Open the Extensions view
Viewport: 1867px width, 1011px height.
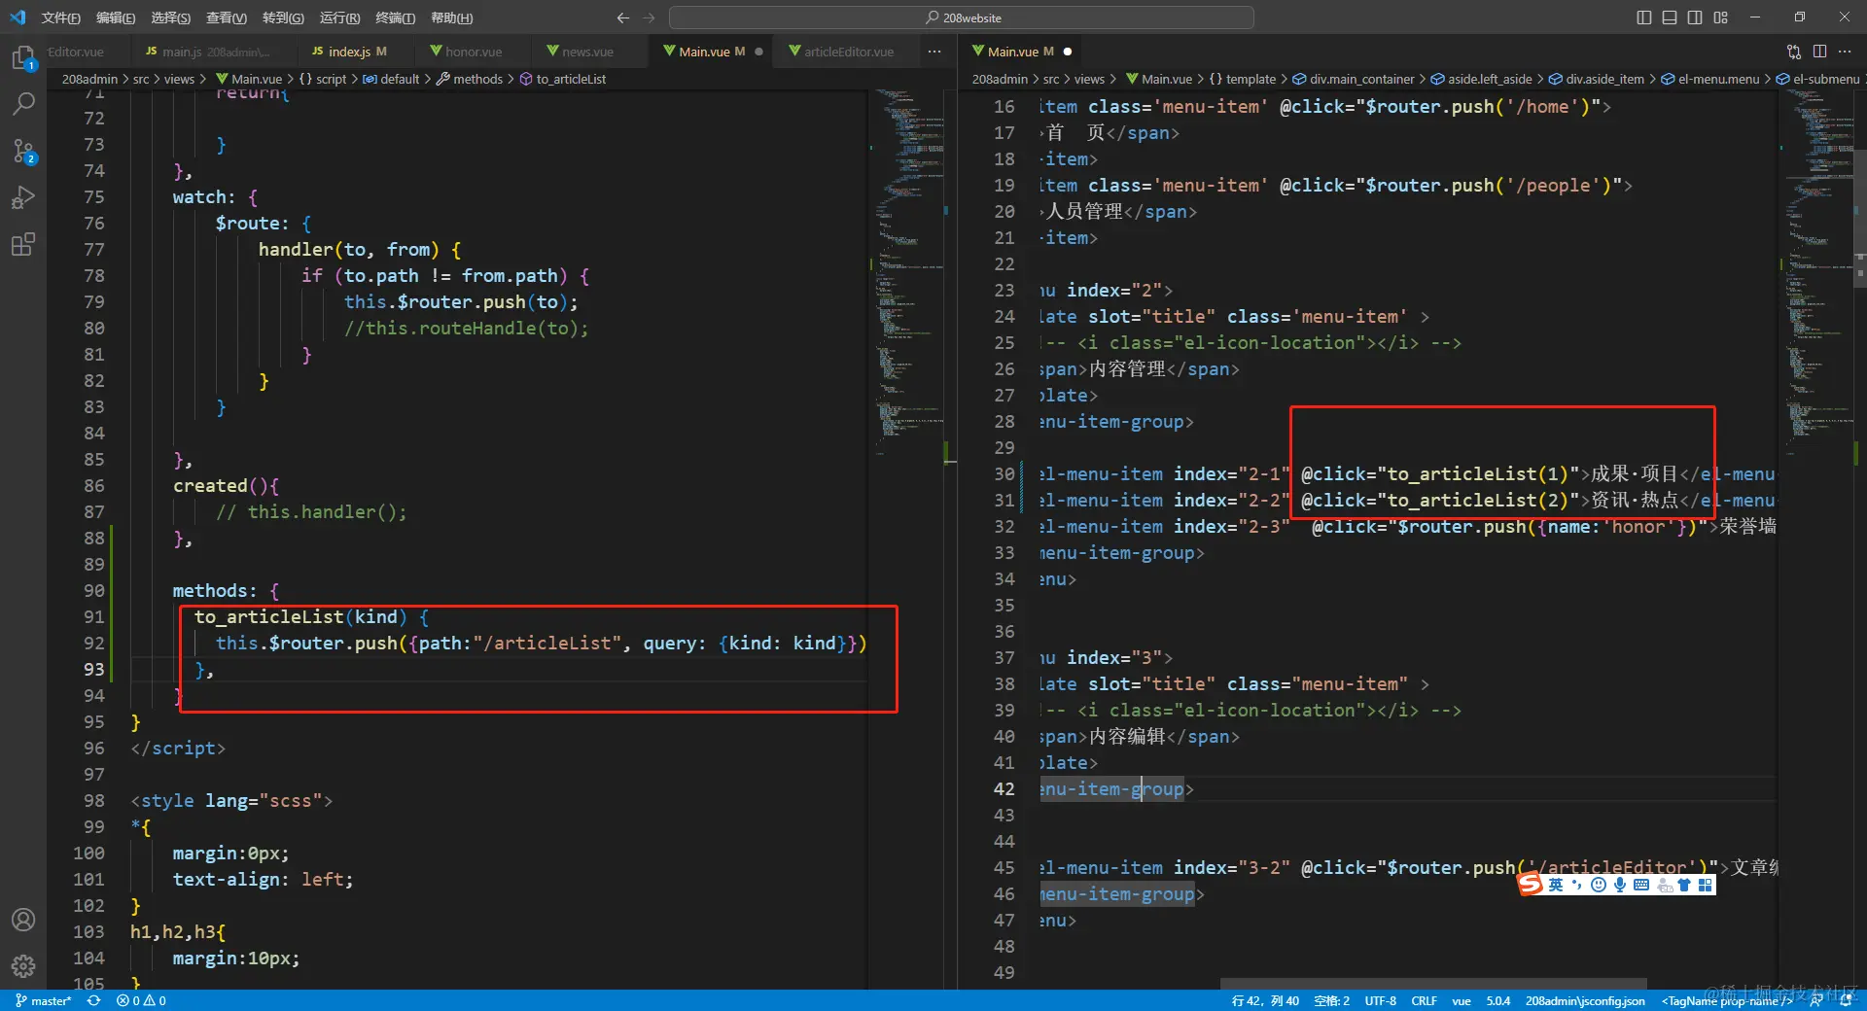tap(23, 244)
